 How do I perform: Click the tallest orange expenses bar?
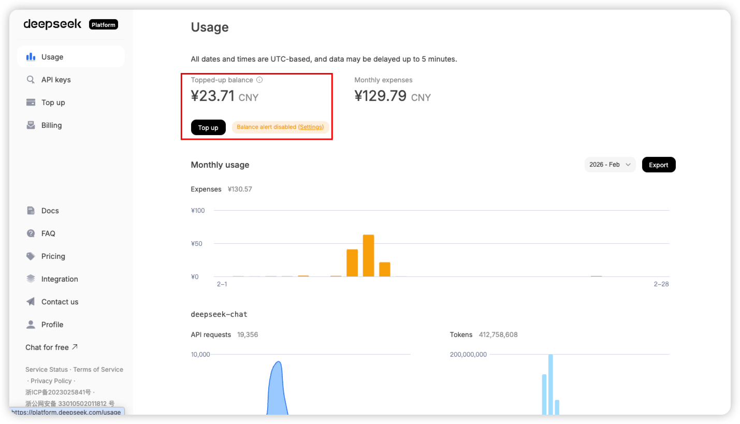pyautogui.click(x=368, y=255)
